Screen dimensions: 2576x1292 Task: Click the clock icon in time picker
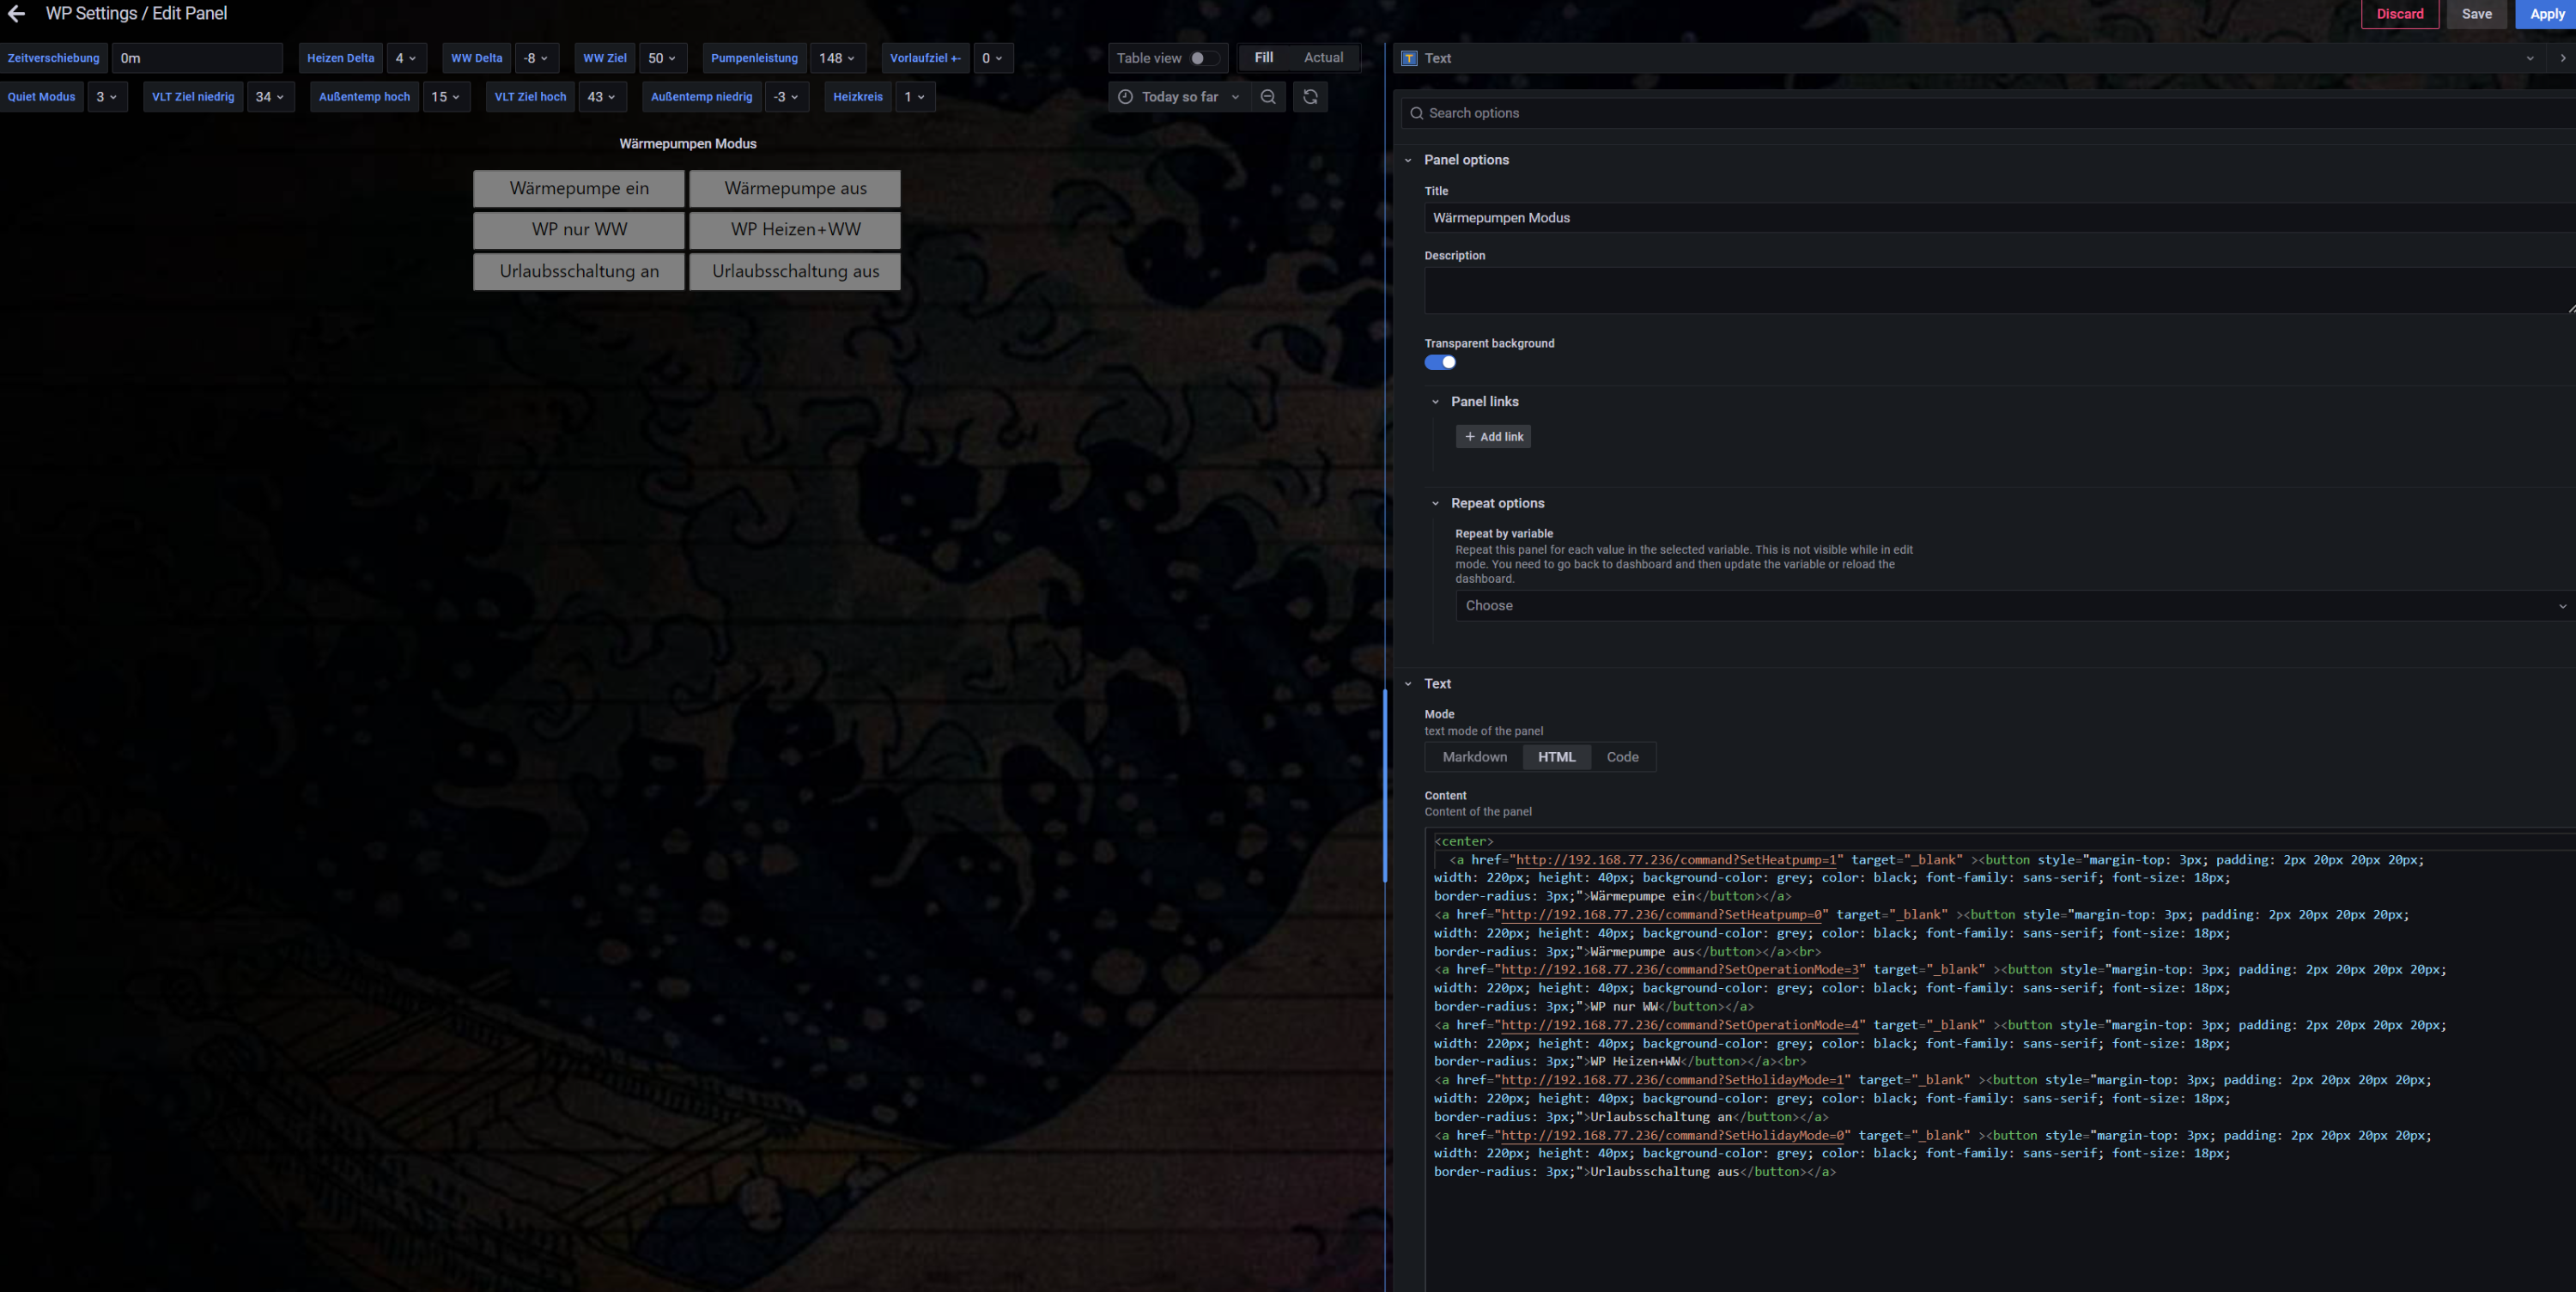1125,97
